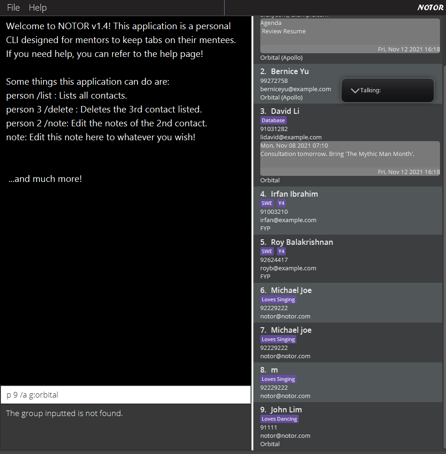Click Loves Dancing tag on John Lim
Image resolution: width=446 pixels, height=454 pixels.
click(279, 419)
